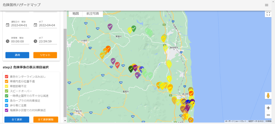Screen dimensions: 275x124
Task: Open the start date calendar icon
Action: click(x=8, y=25)
